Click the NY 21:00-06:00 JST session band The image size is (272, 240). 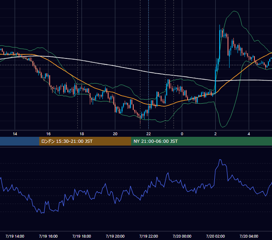201,141
